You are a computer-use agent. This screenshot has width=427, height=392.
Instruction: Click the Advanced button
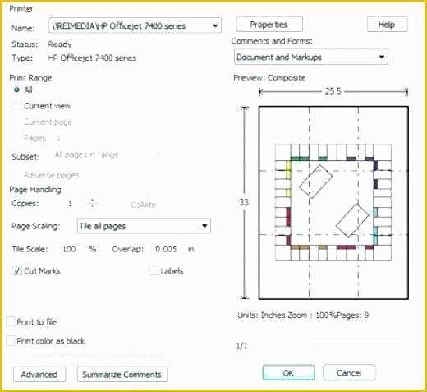pos(39,374)
